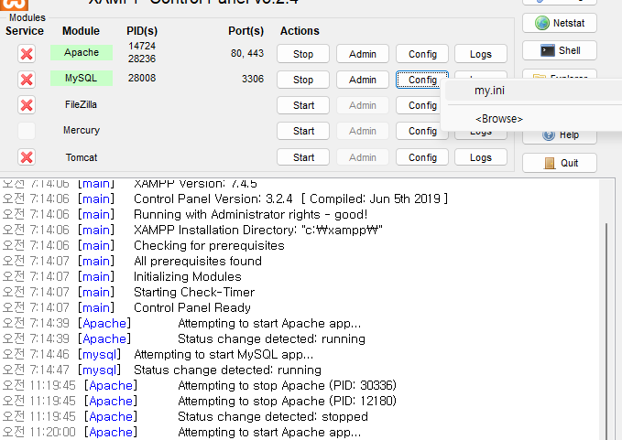Screen dimensions: 622x440
Task: Click Apache PID "14724"
Action: tap(142, 46)
